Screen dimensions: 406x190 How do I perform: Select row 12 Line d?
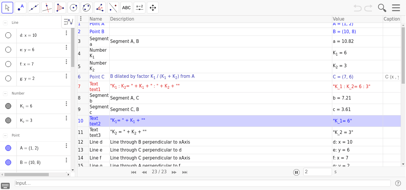[x=239, y=142]
